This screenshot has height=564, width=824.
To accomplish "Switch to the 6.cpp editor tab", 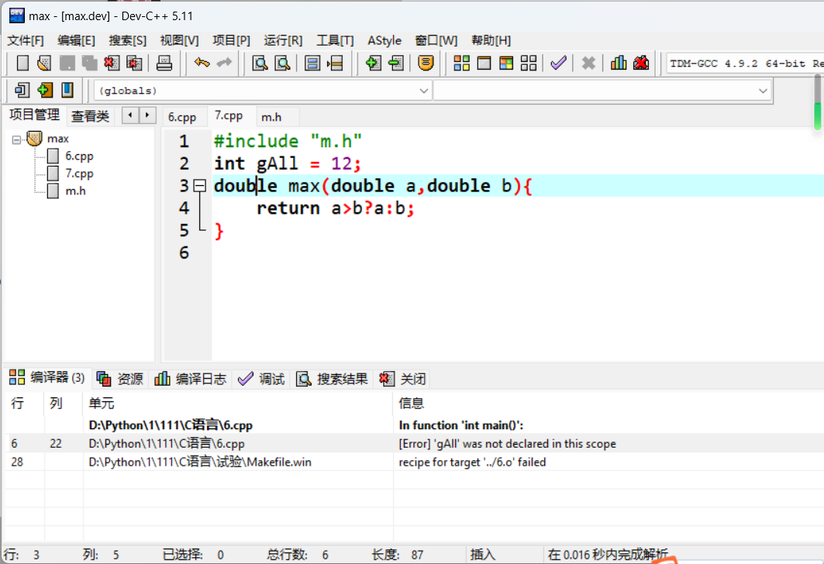I will 182,117.
